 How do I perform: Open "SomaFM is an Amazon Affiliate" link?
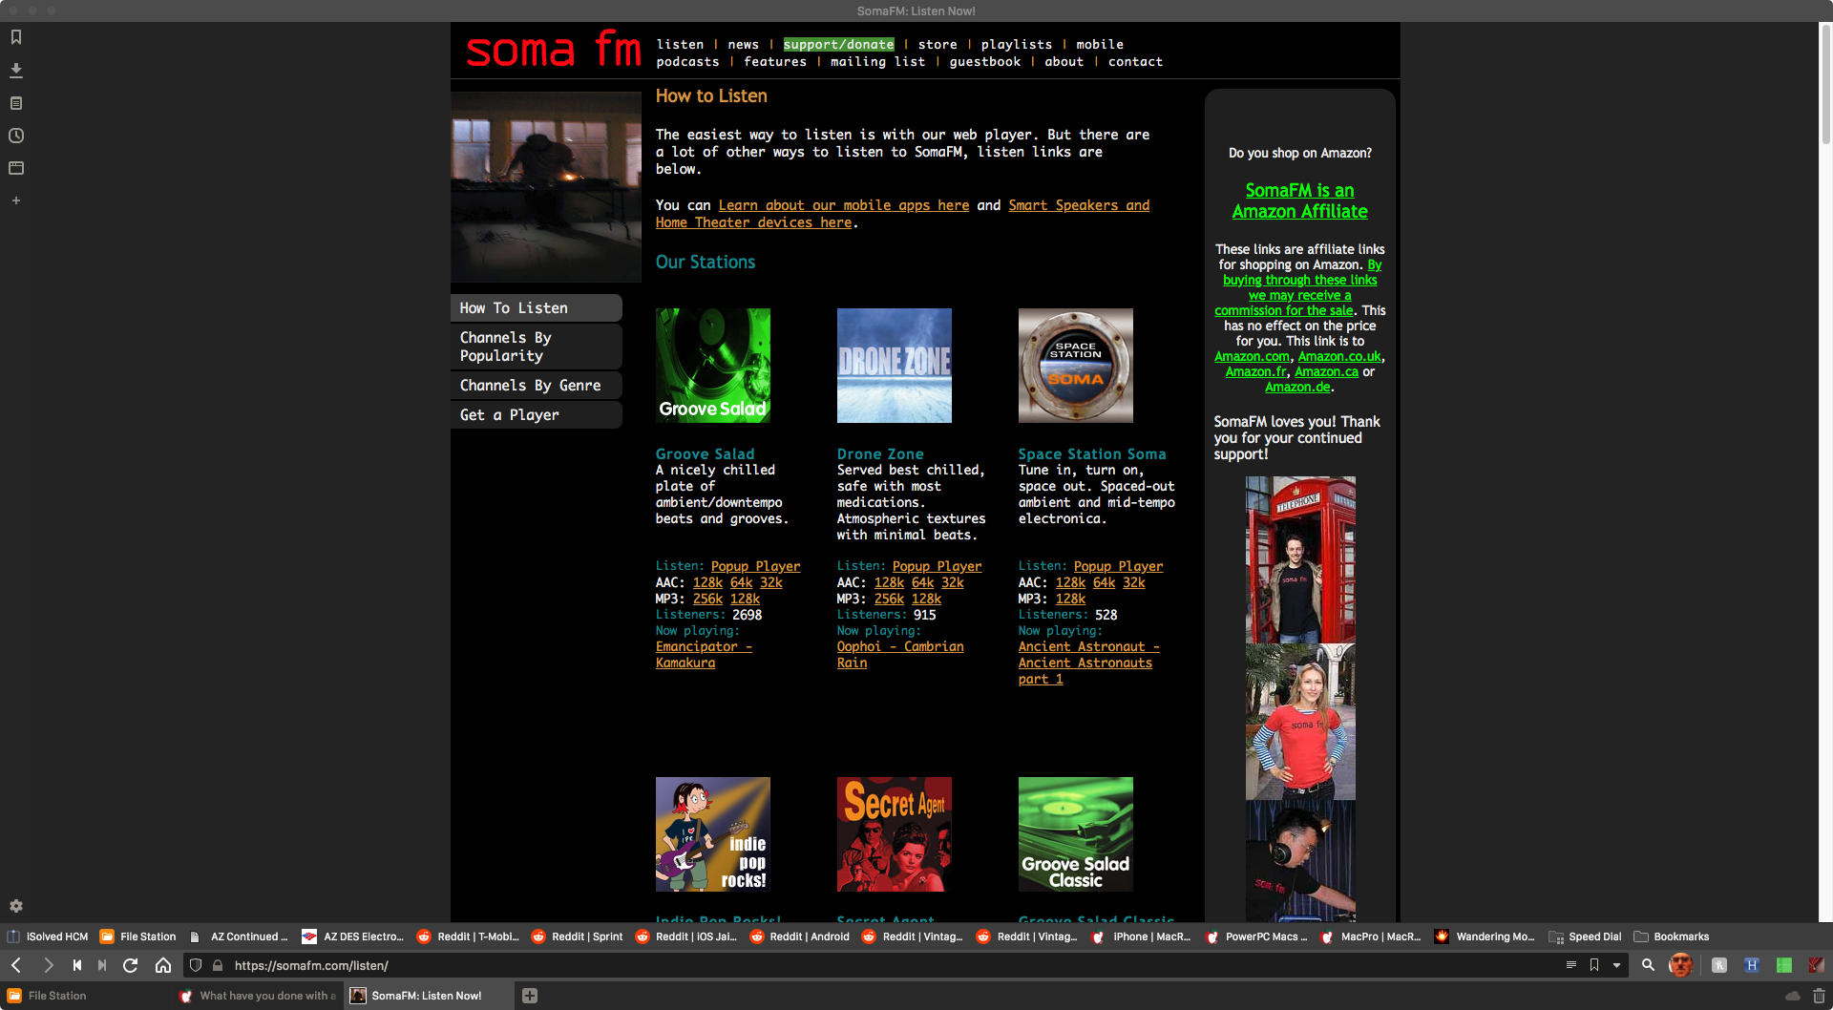(x=1299, y=200)
